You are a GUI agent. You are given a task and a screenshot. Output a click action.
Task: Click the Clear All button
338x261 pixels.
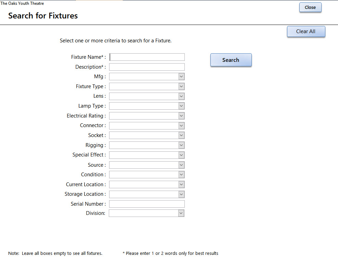pos(306,31)
